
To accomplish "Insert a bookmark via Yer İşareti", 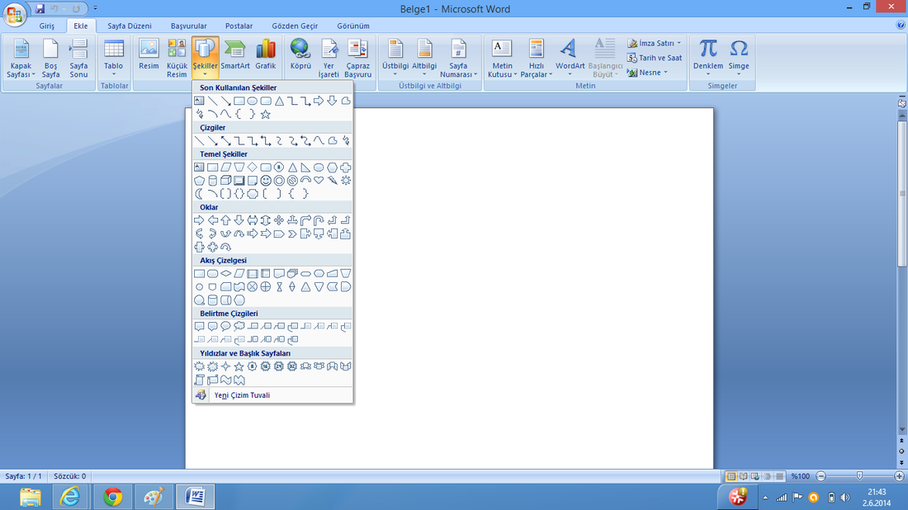I will pyautogui.click(x=329, y=57).
